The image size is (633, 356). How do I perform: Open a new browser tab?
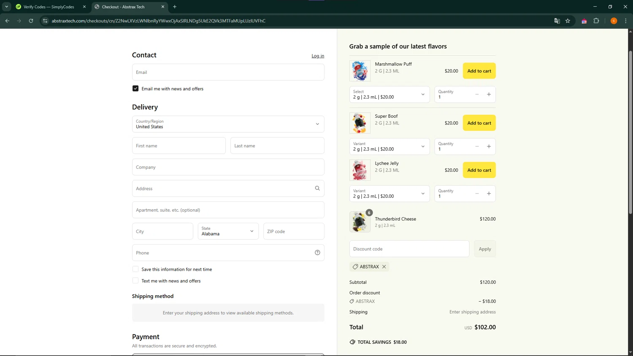coord(175,7)
